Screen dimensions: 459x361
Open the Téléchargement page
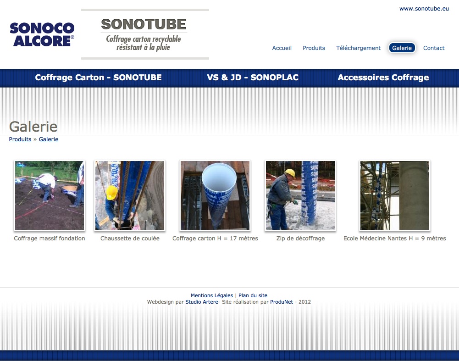tap(358, 48)
